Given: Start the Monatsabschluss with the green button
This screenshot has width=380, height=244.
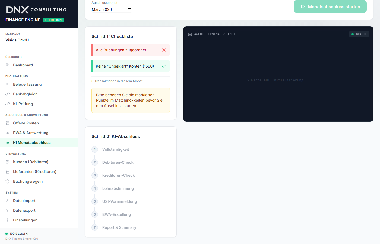Looking at the screenshot, I should [x=330, y=7].
